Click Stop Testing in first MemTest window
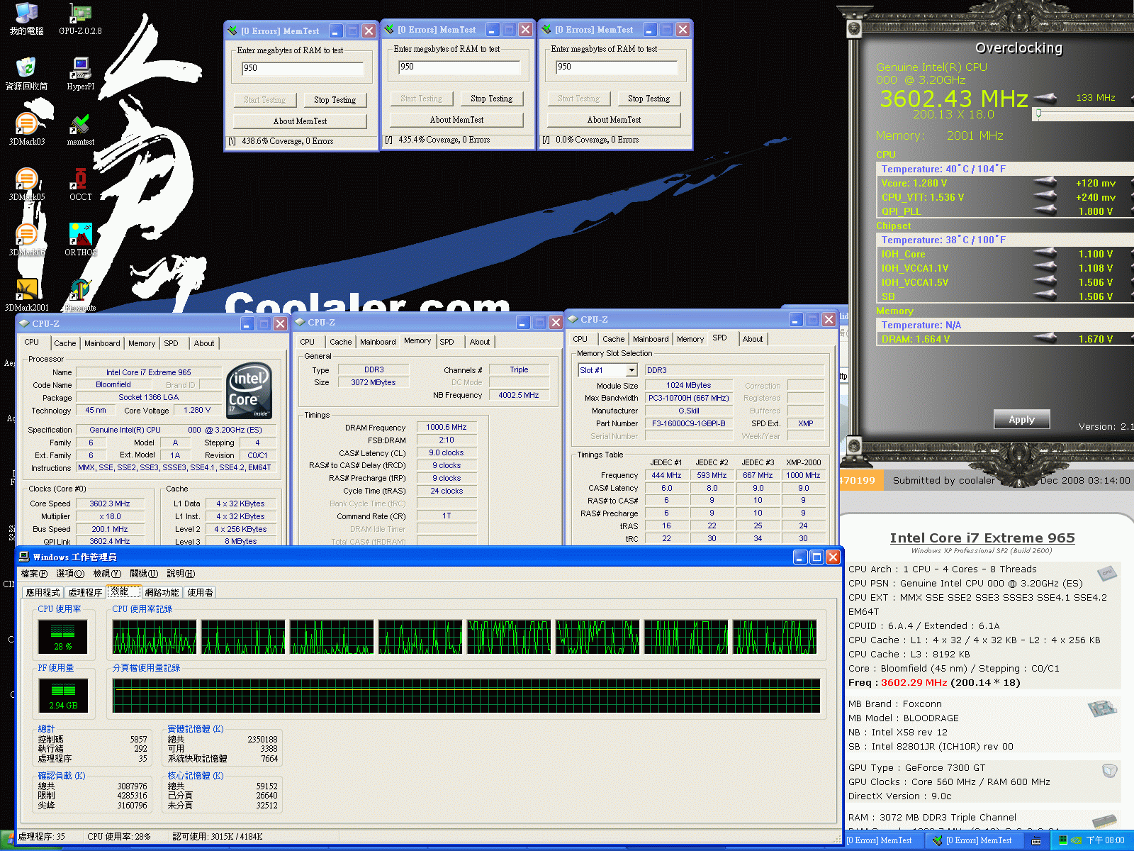This screenshot has width=1134, height=851. [x=335, y=100]
